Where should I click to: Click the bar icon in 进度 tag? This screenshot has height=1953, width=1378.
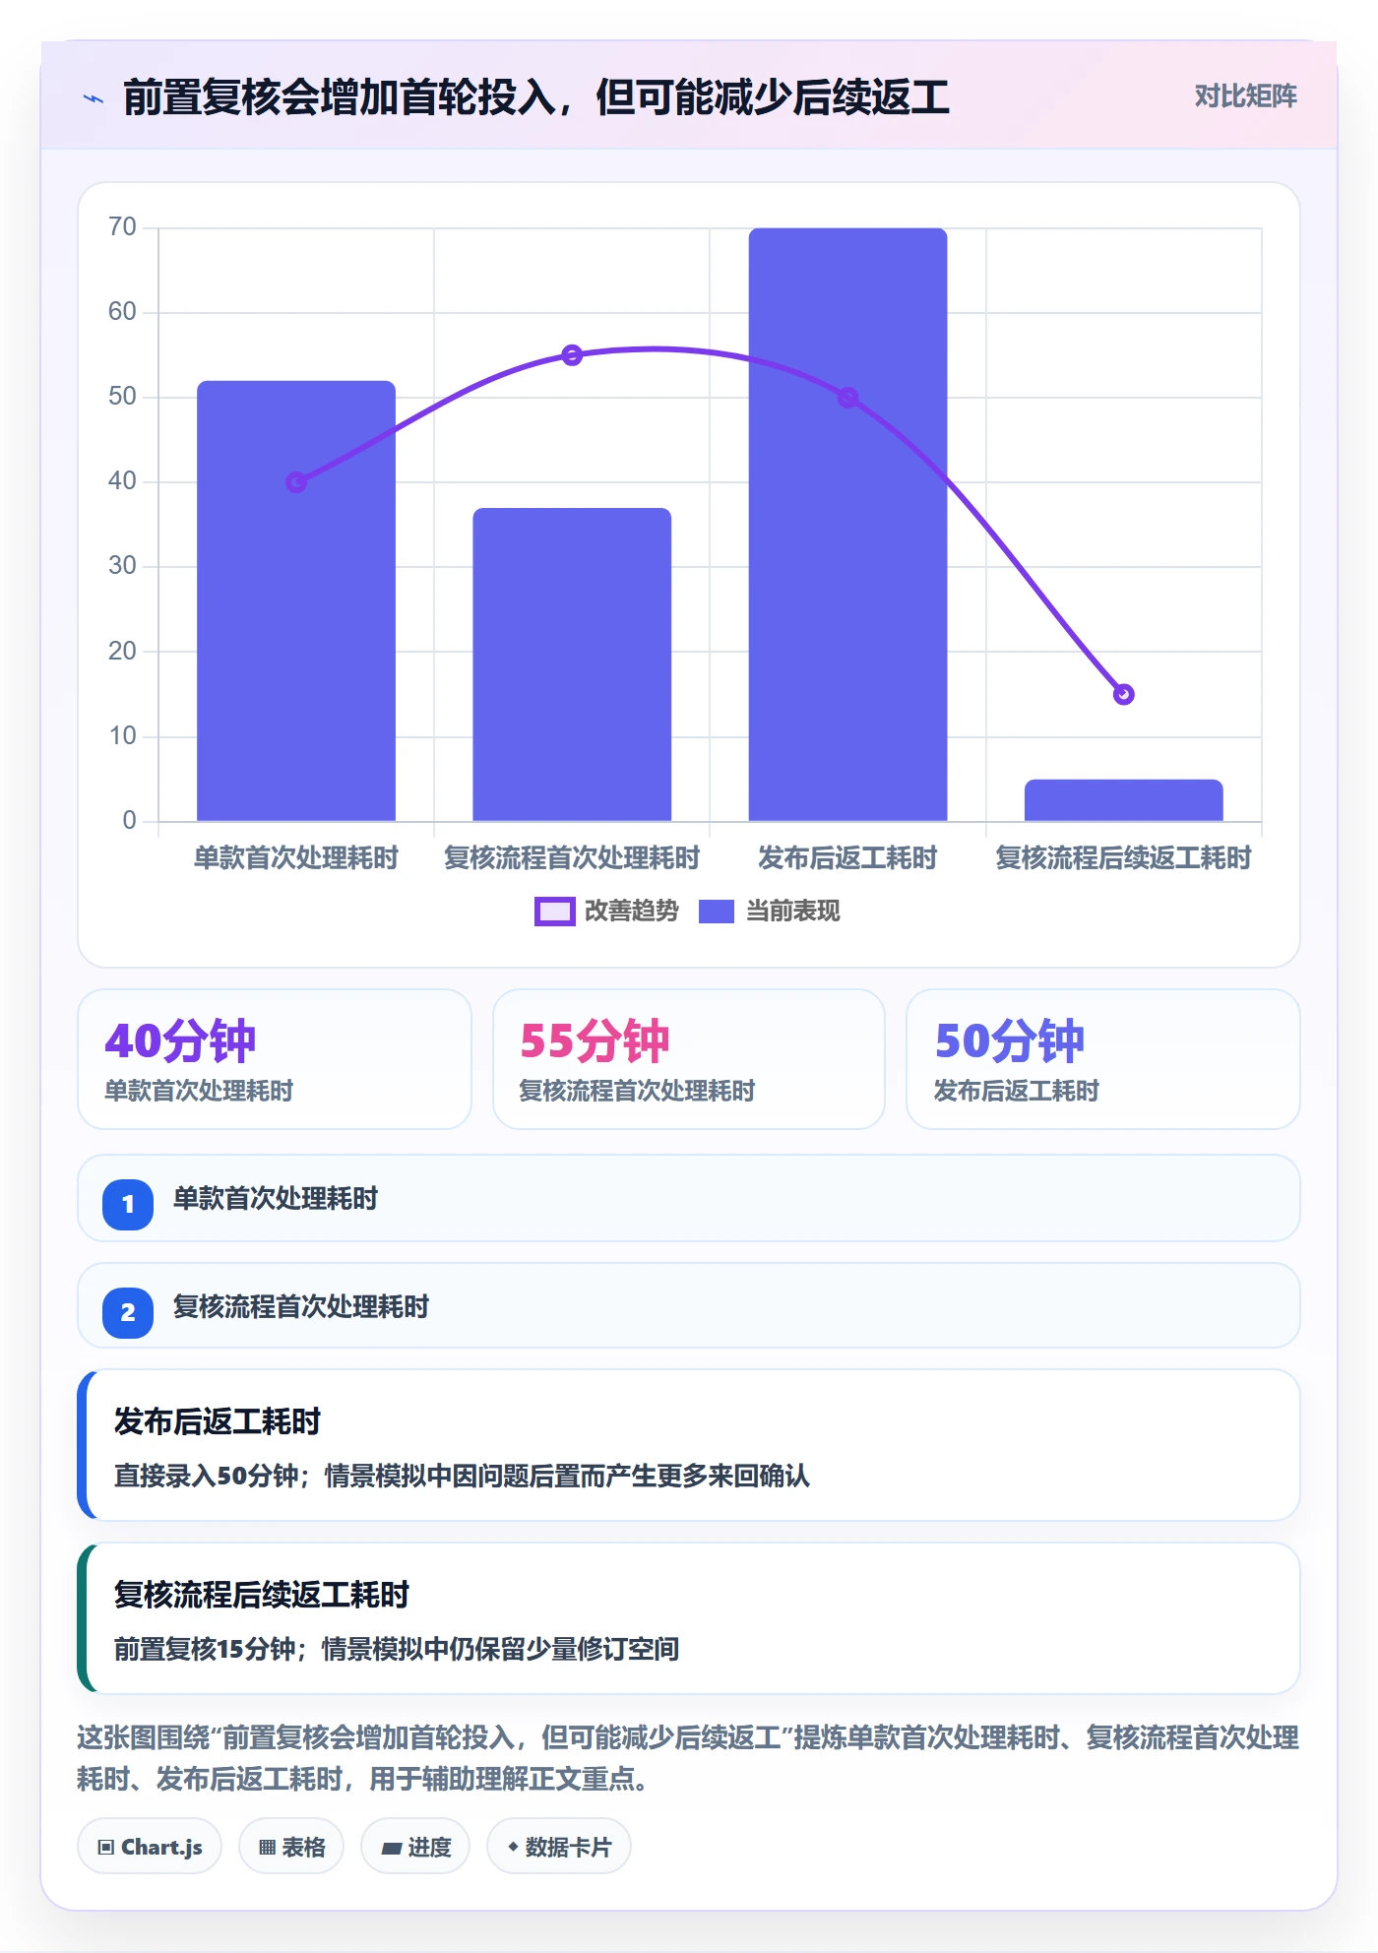[391, 1849]
